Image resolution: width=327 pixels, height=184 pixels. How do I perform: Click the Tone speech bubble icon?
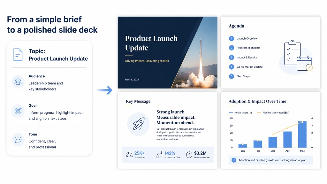(18, 140)
